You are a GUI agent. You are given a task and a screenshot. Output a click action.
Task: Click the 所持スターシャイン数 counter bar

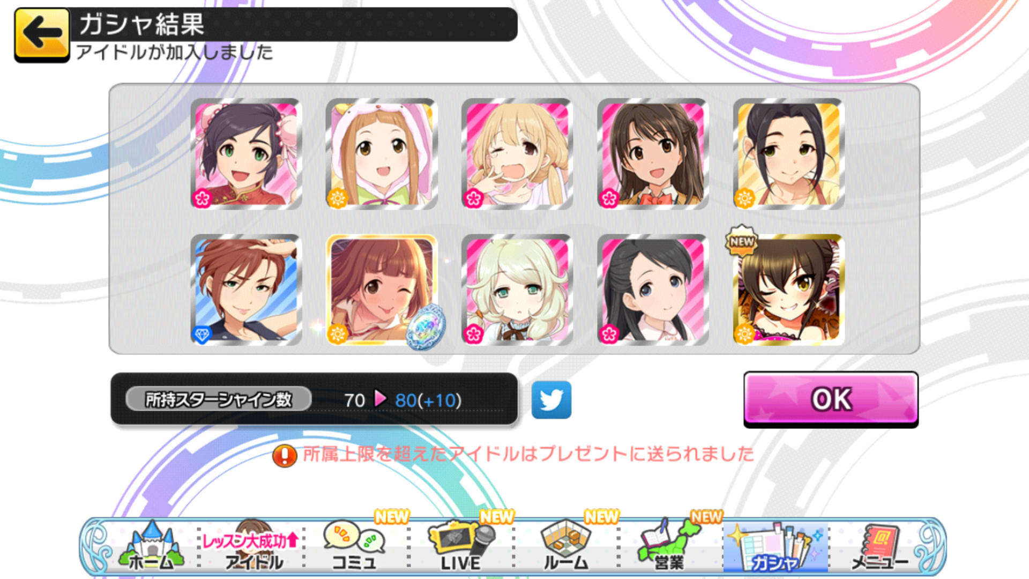[314, 399]
